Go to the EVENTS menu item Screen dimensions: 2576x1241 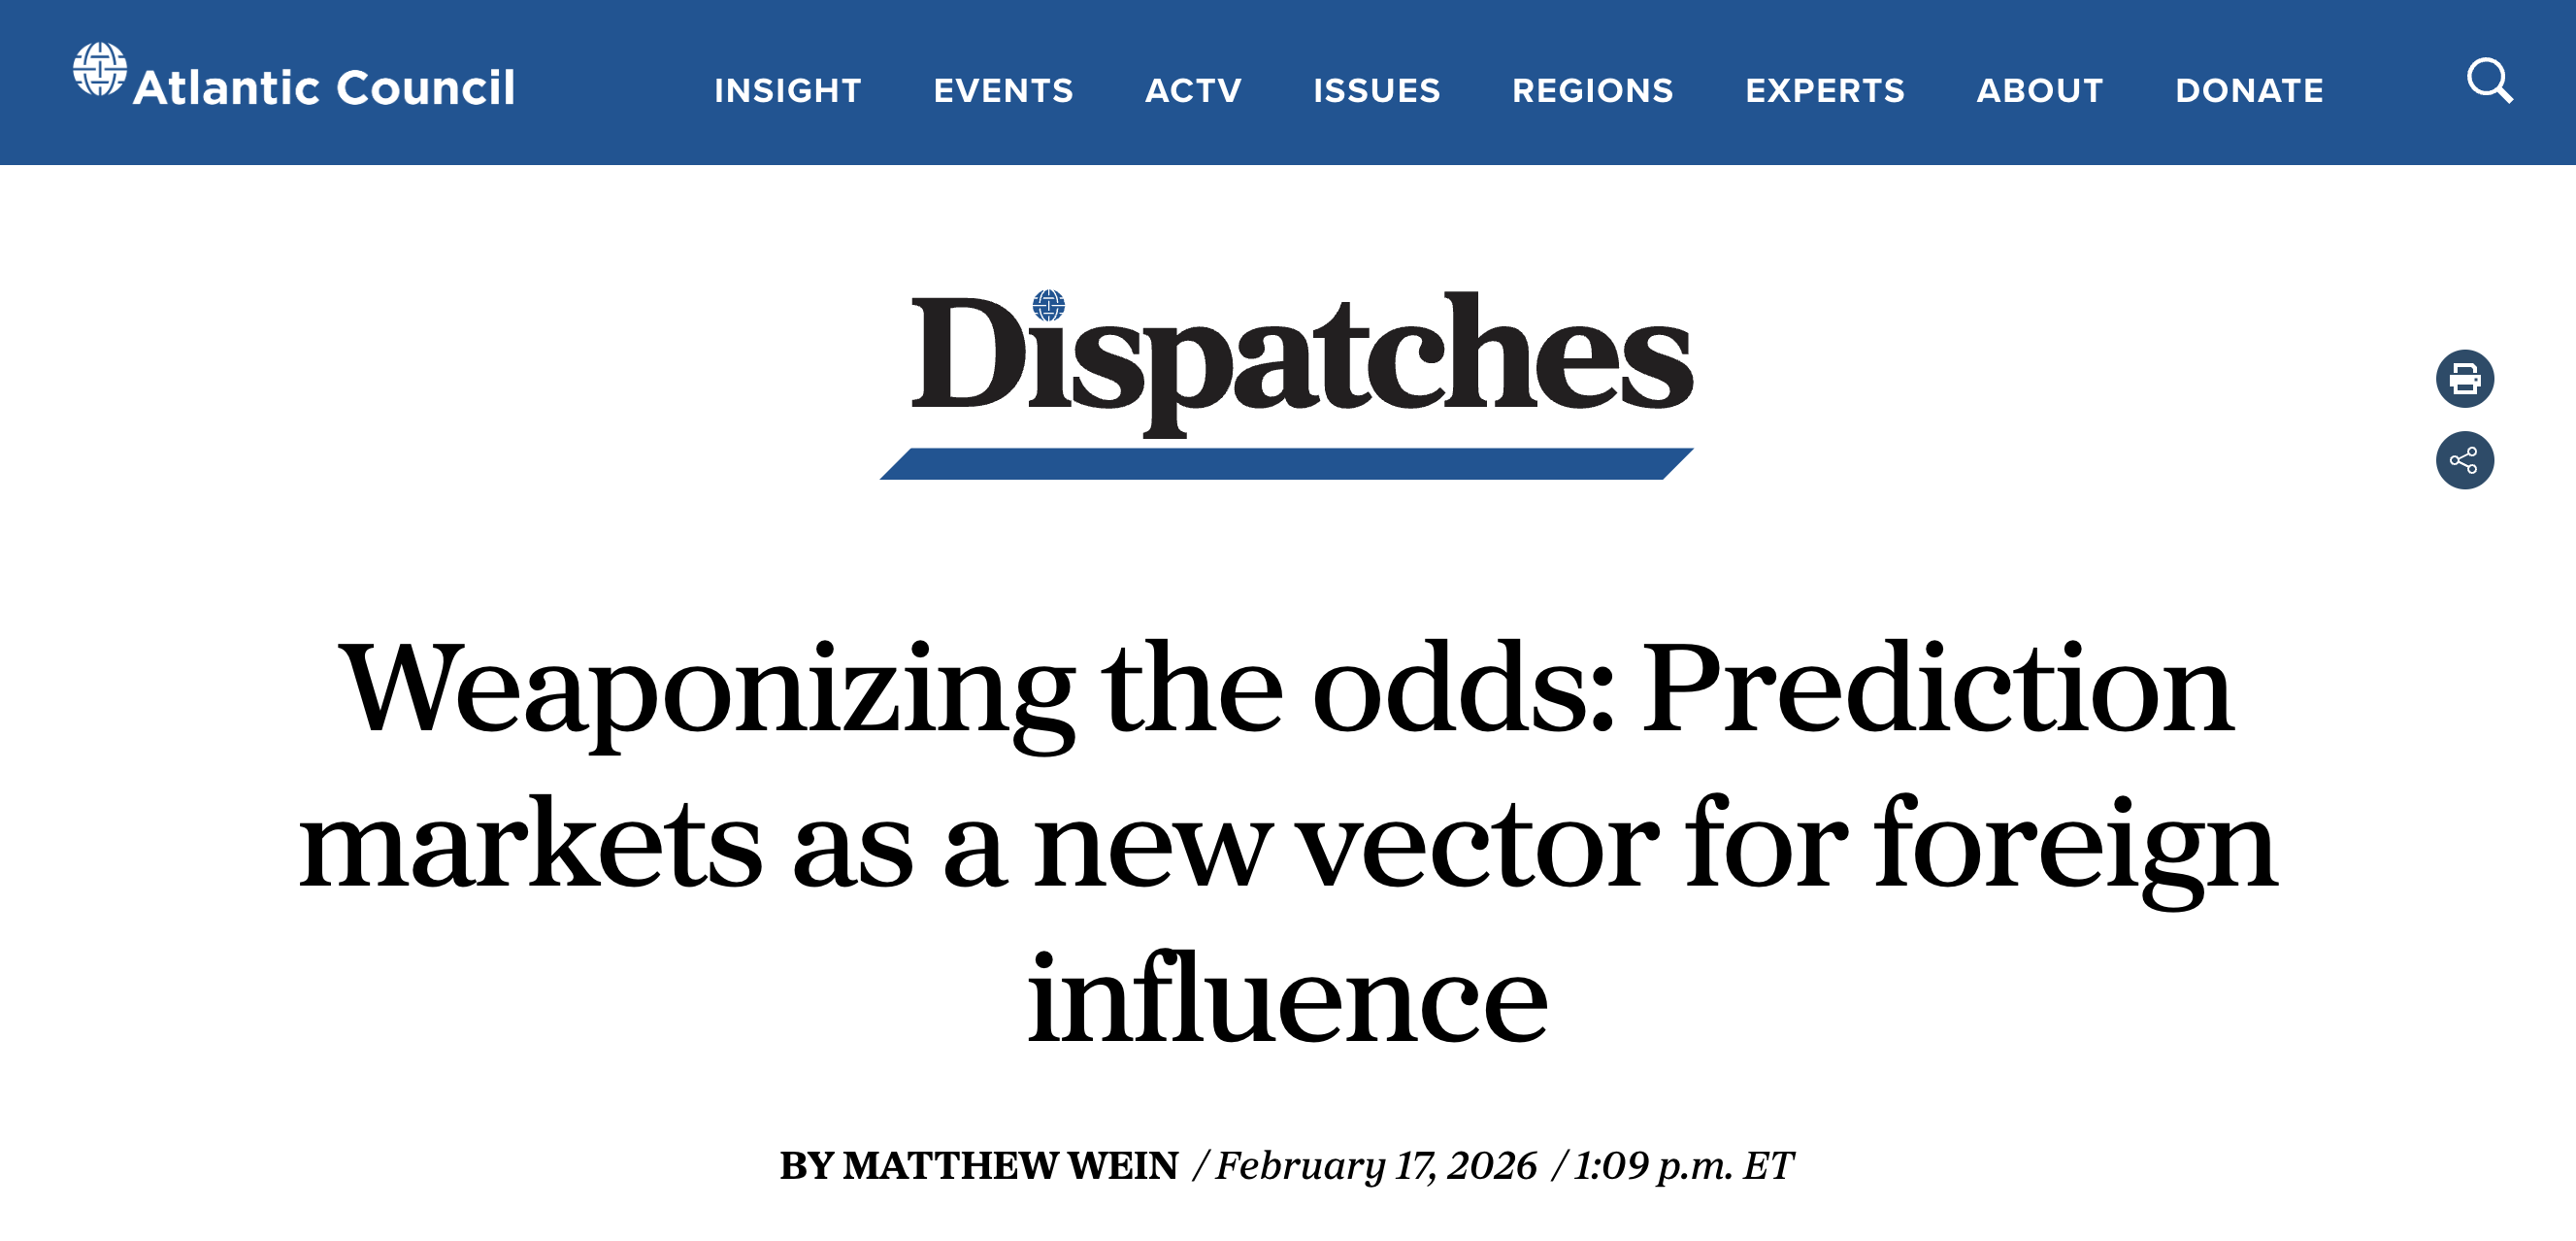tap(1003, 90)
